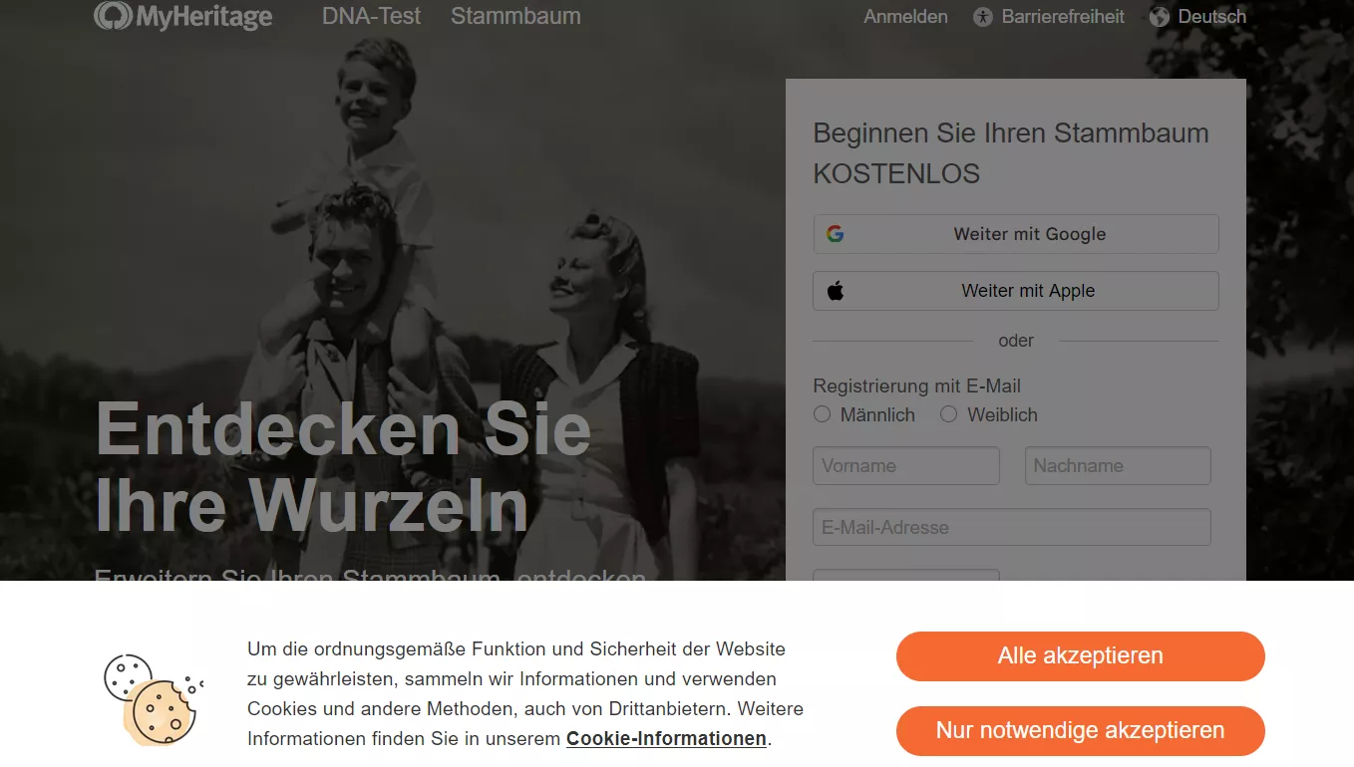
Task: Choose Nur notwendige akzeptieren button
Action: click(1081, 731)
